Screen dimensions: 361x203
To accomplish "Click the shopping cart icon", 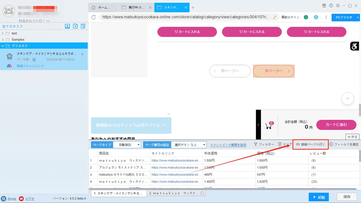I will click(x=268, y=125).
